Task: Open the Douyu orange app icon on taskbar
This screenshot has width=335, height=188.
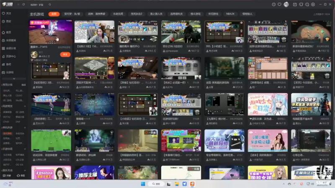Action: pos(192,184)
